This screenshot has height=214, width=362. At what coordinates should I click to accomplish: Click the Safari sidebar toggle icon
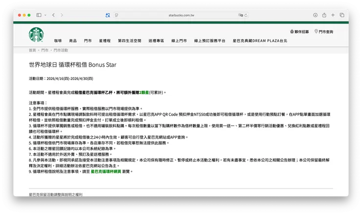coord(39,15)
